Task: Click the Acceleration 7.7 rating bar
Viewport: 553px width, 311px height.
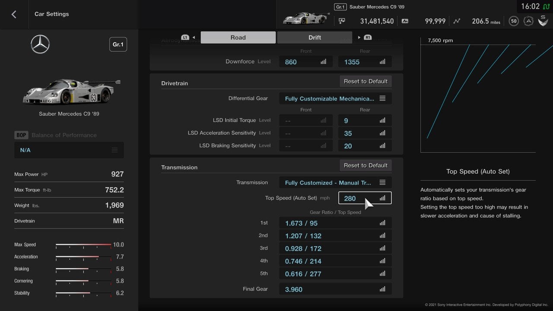Action: (83, 257)
